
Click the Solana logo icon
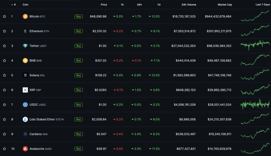tap(25, 75)
